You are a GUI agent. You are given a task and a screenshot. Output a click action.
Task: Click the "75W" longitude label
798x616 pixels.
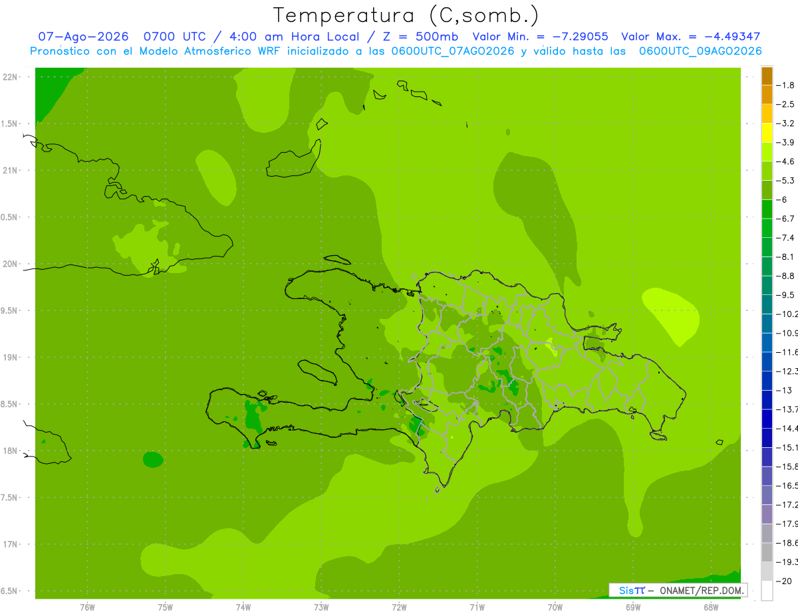pyautogui.click(x=165, y=607)
